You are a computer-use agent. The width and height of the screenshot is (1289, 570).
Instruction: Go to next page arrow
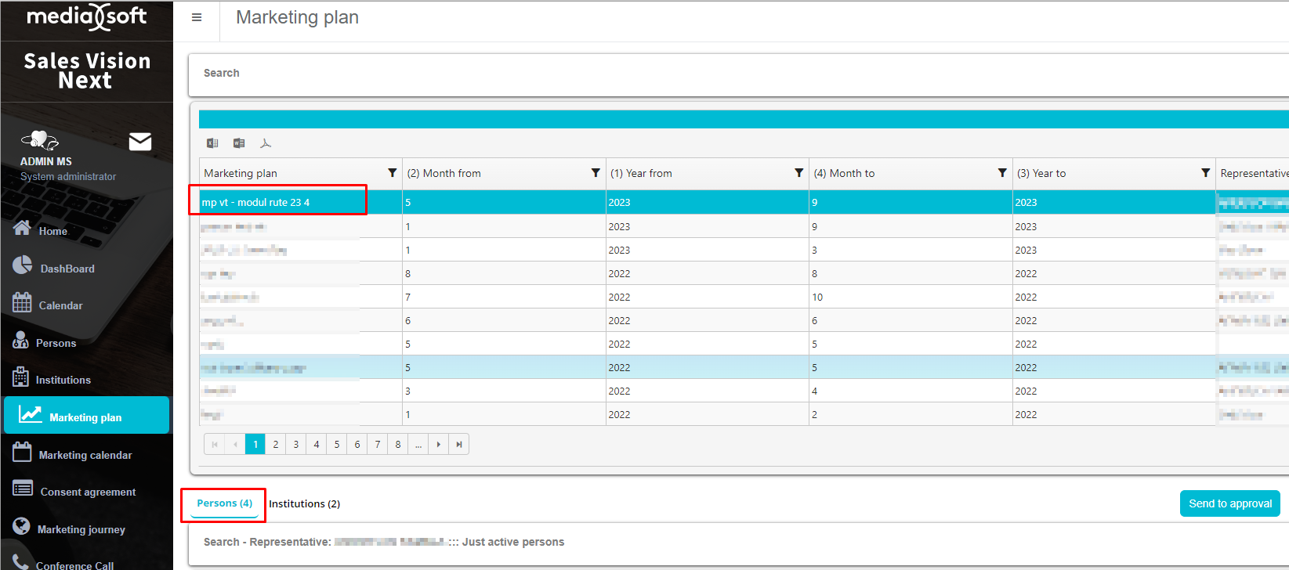coord(439,445)
